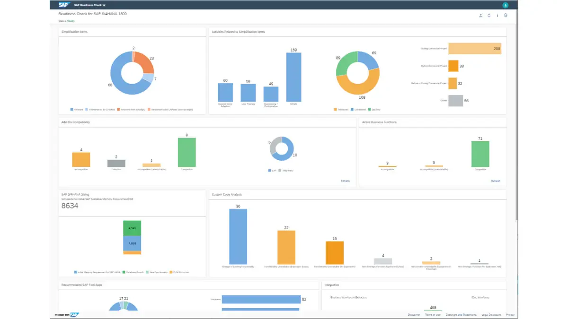
Task: Click Refresh link in Active Business Functions tile
Action: 495,181
